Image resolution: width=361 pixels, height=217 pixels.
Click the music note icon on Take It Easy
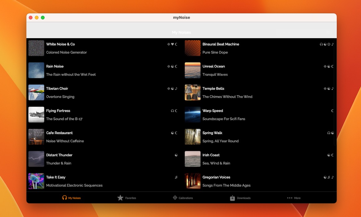(x=176, y=177)
